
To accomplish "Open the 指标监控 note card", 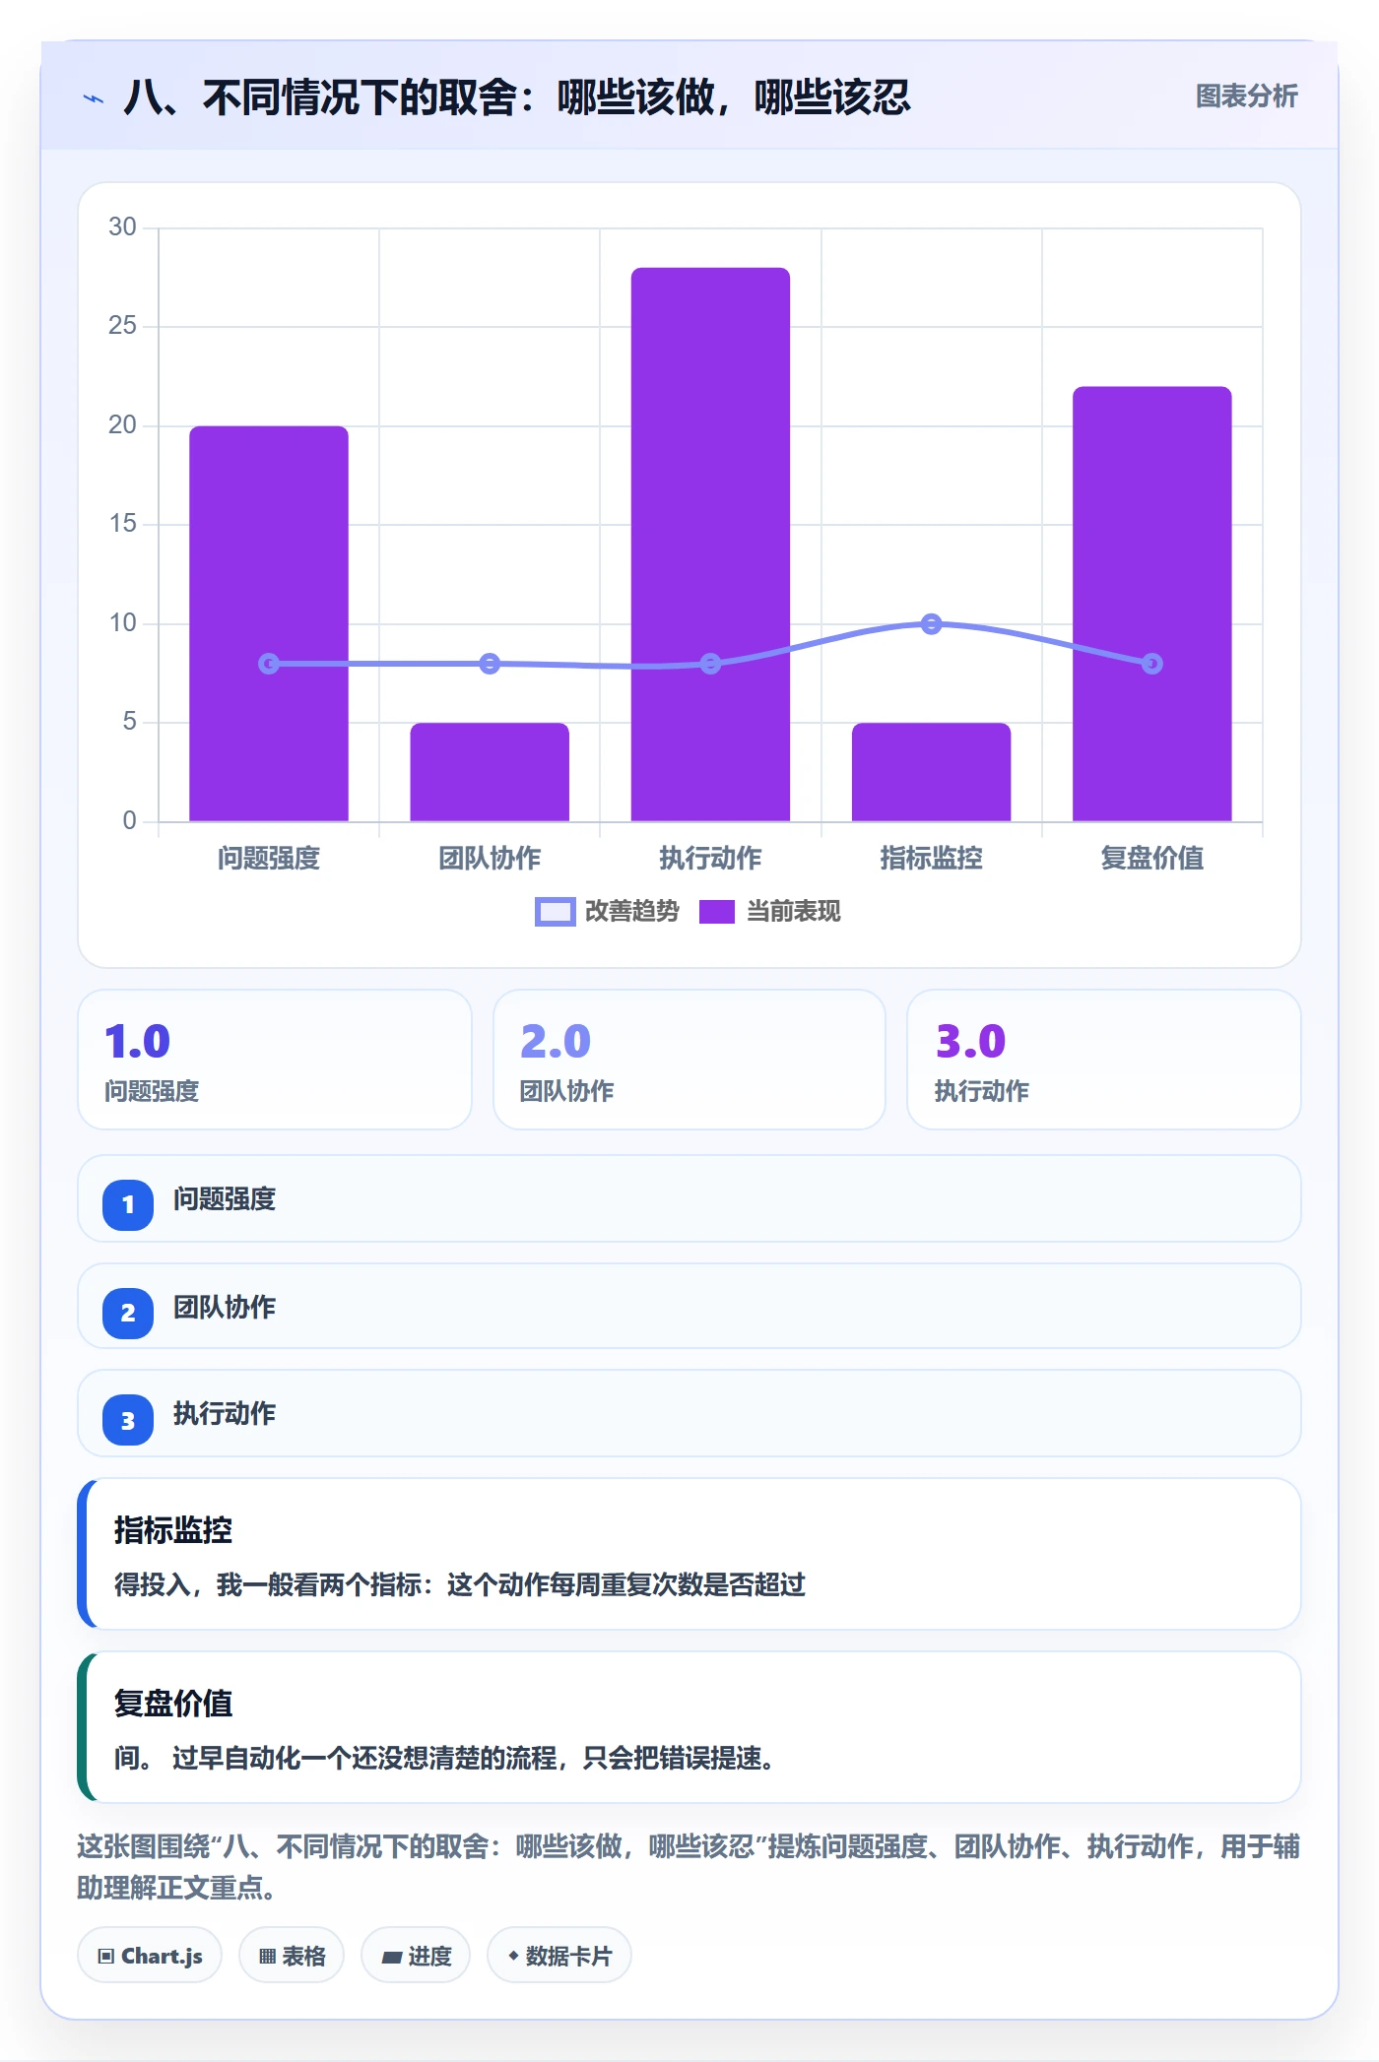I will (x=689, y=1554).
